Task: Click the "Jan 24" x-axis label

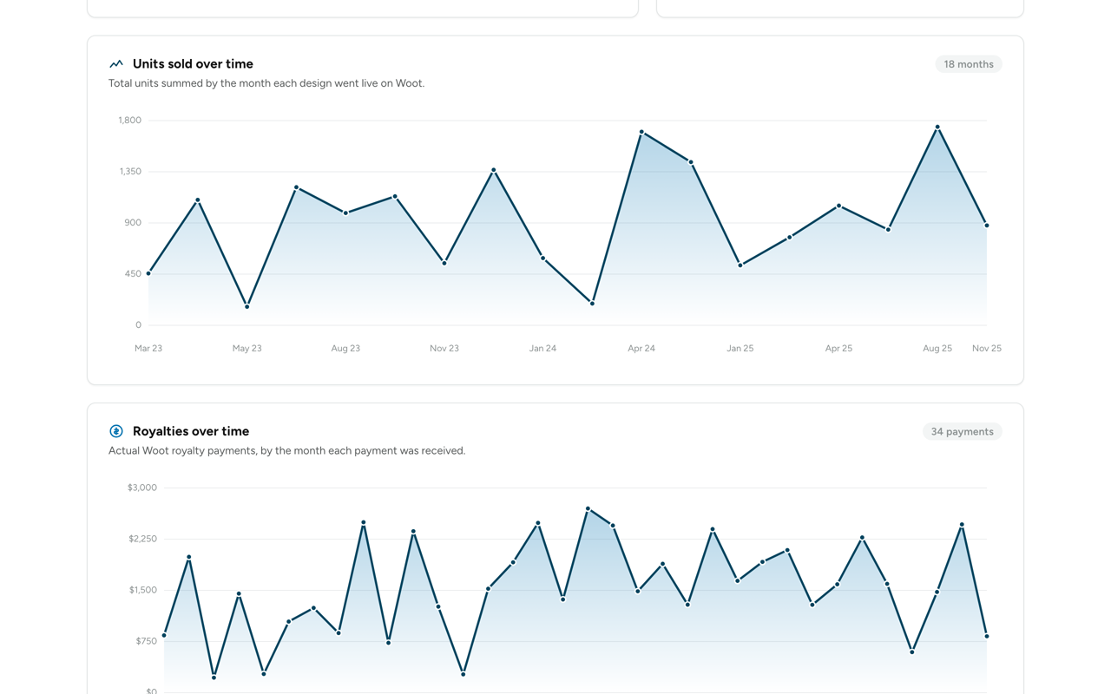Action: click(543, 348)
